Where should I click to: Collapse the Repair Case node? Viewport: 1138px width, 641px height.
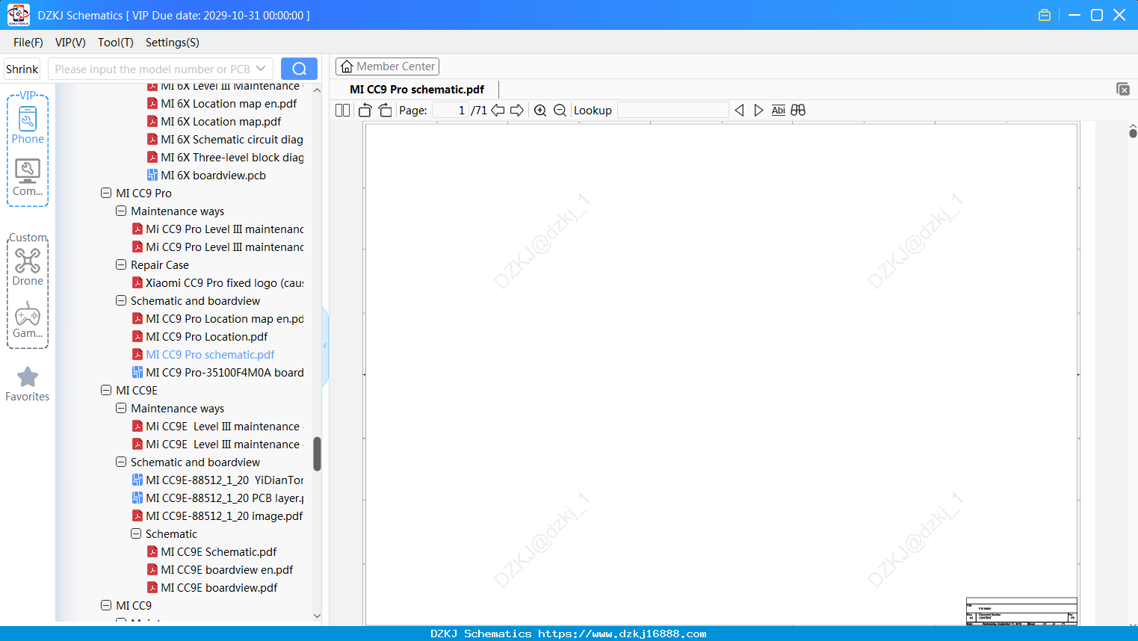[121, 264]
